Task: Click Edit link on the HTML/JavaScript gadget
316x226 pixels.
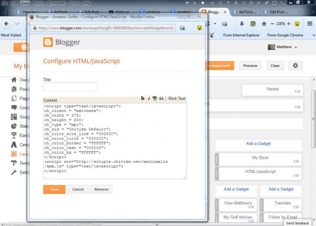Action: 296,176
